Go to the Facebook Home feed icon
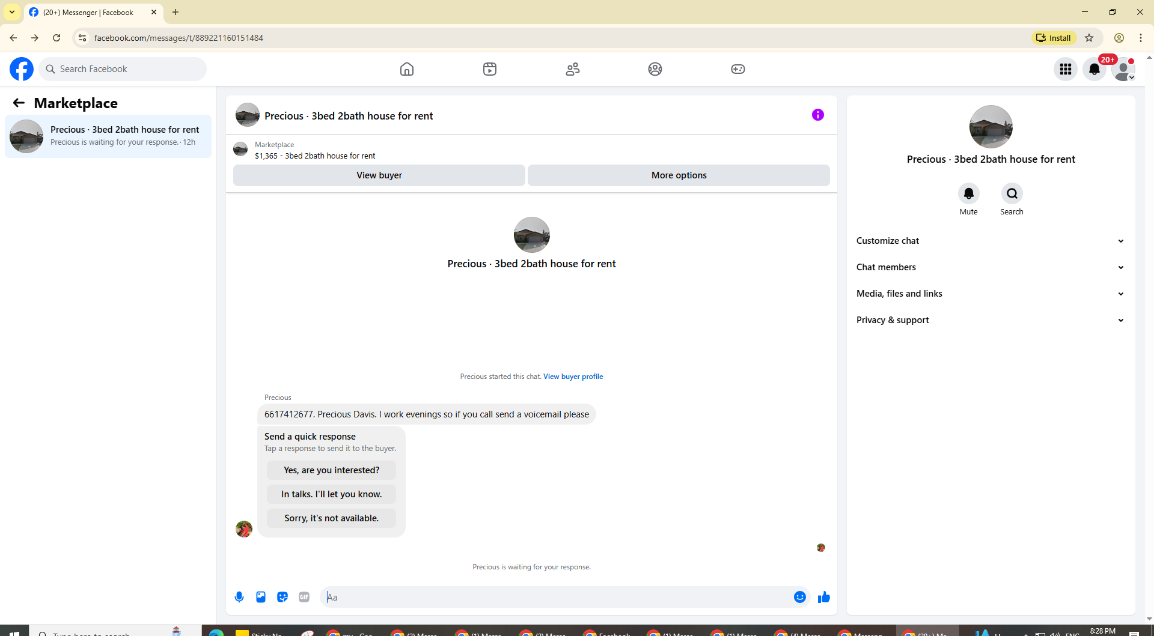The height and width of the screenshot is (636, 1154). [407, 69]
